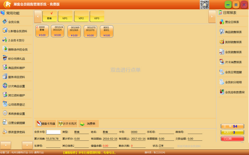Switch to VIP2 category tab

81,16
